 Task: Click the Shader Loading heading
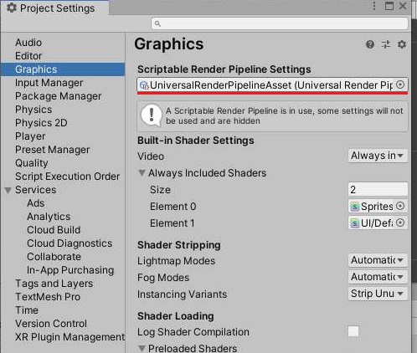pyautogui.click(x=176, y=316)
